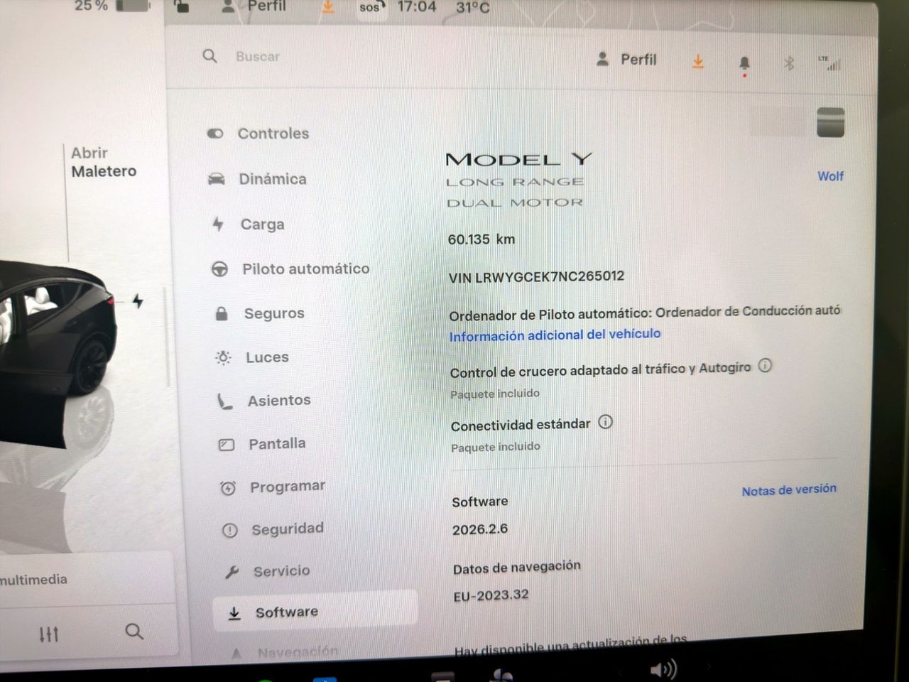Tap the SOS indicator

[371, 7]
